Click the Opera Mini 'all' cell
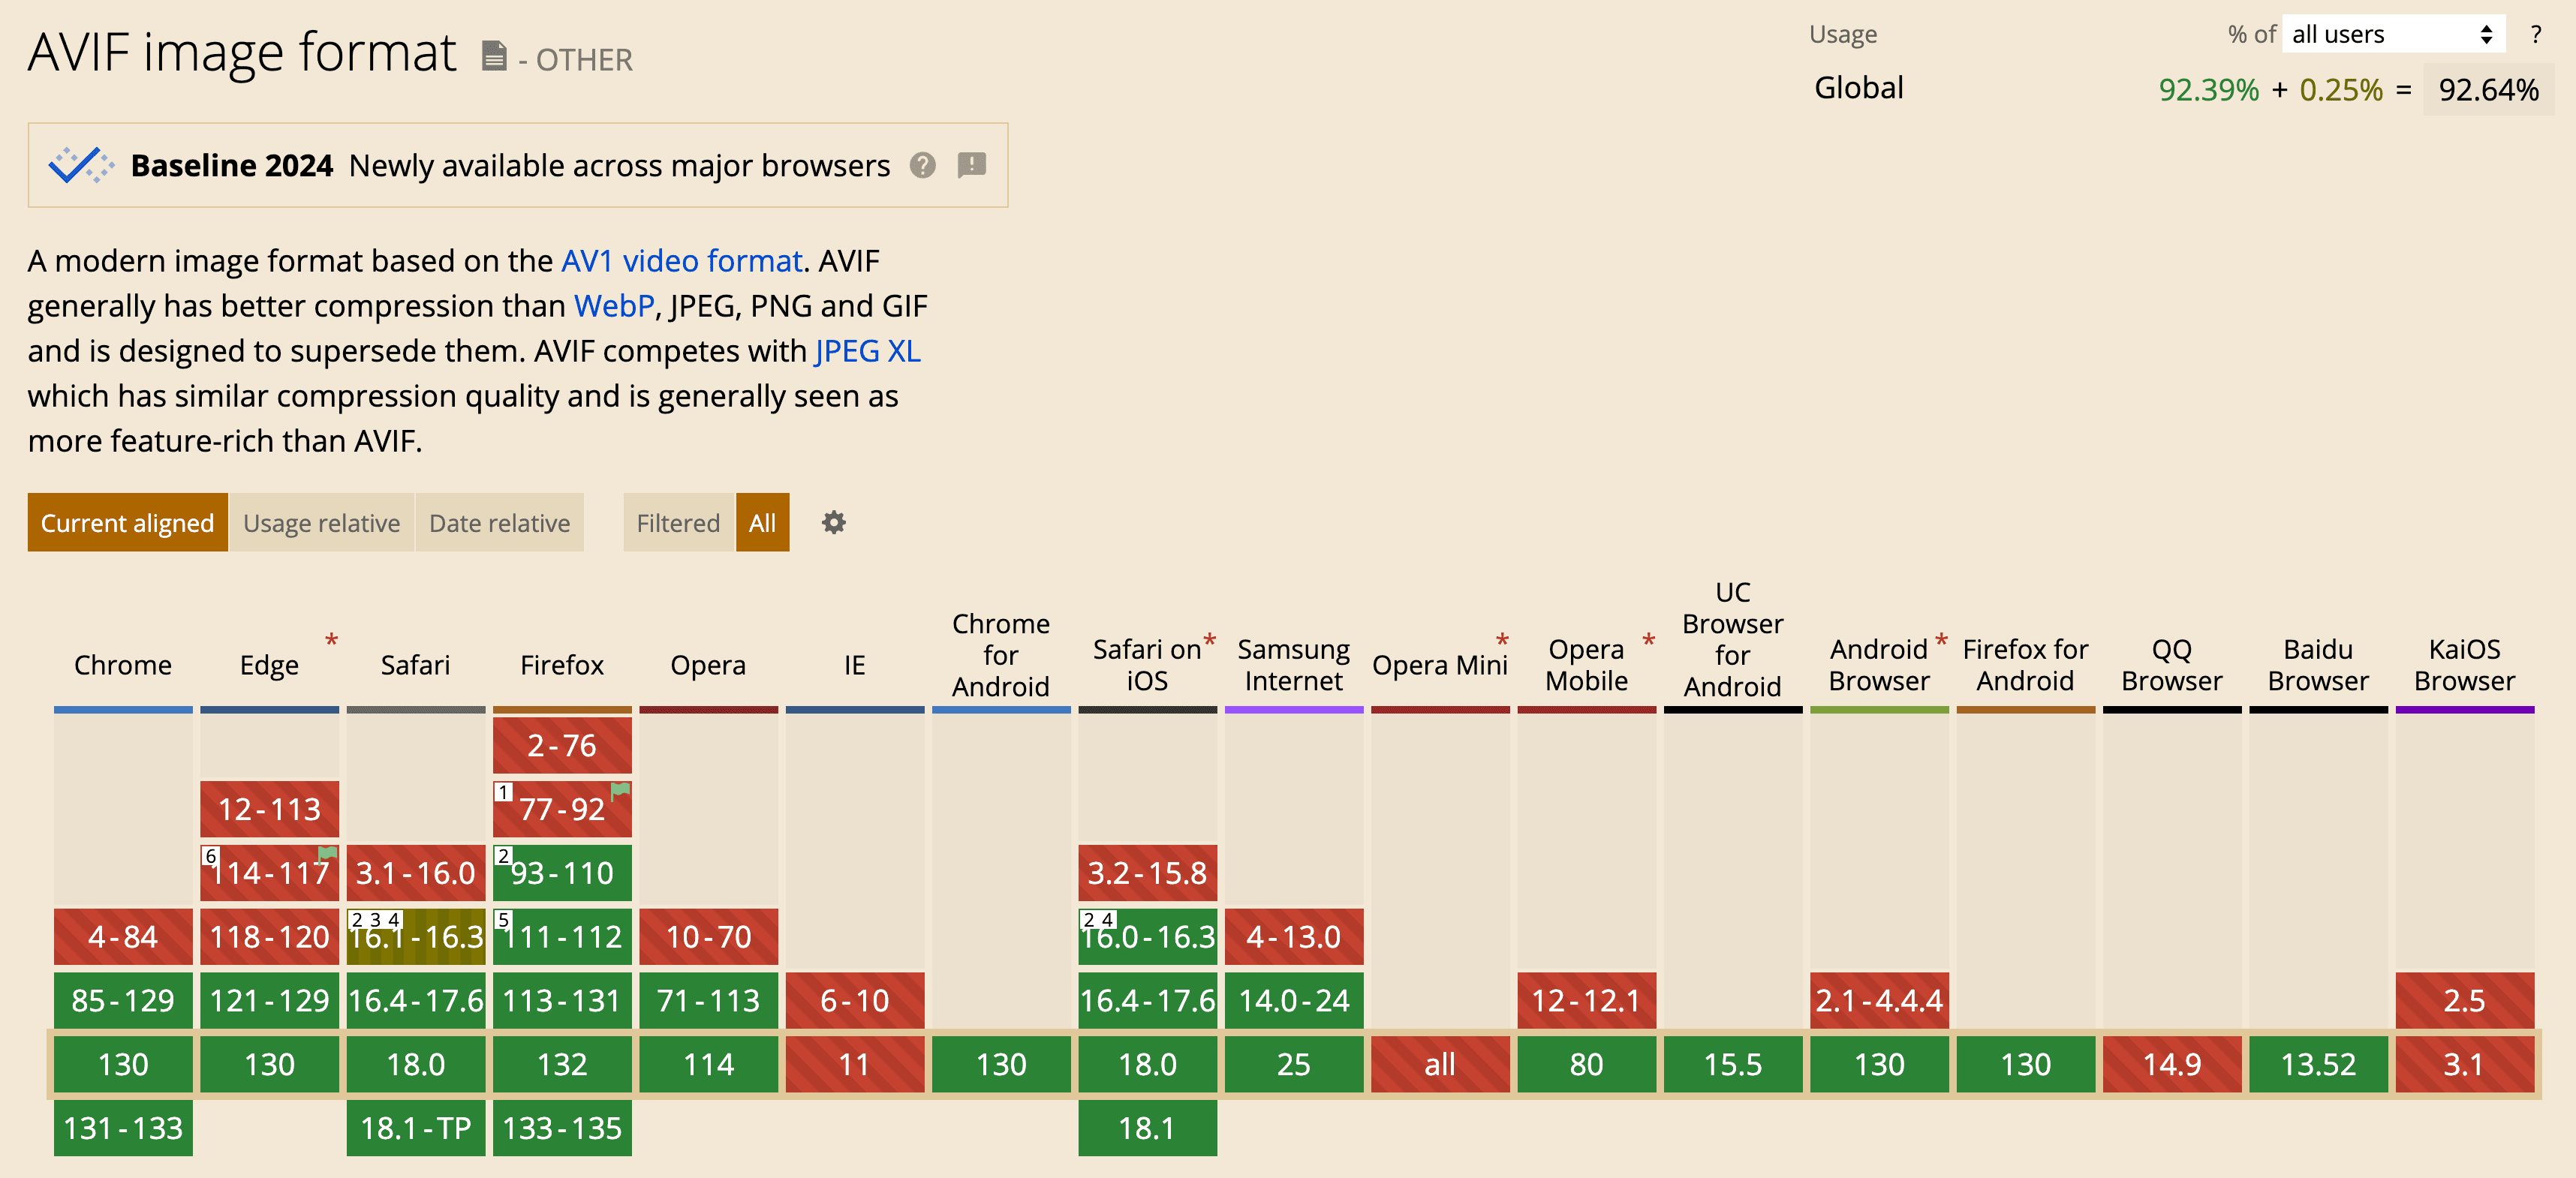This screenshot has height=1178, width=2576. point(1440,1064)
